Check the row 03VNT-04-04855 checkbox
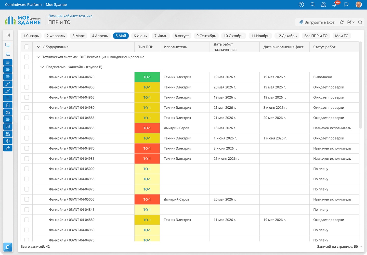 coord(27,128)
